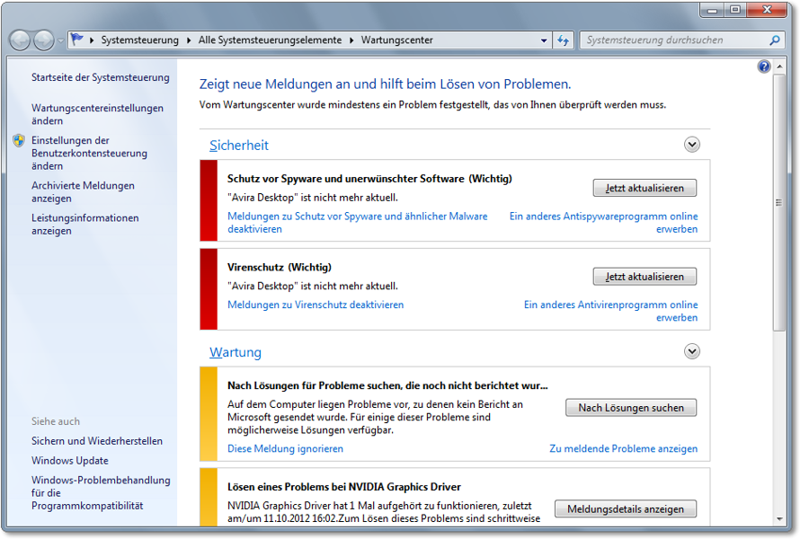Open Meldungsdetails anzeigen for NVIDIA driver

[626, 509]
